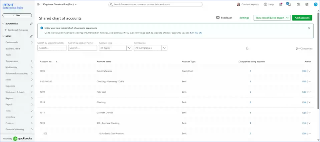Click the + New button
Screen dimensions: 320x142
17,15
